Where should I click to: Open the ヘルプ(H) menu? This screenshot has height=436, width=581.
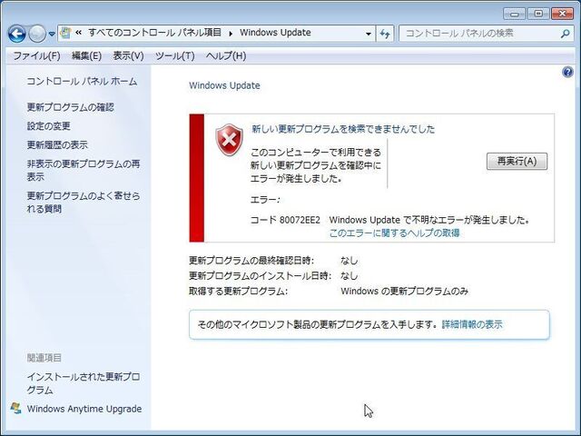click(x=226, y=56)
